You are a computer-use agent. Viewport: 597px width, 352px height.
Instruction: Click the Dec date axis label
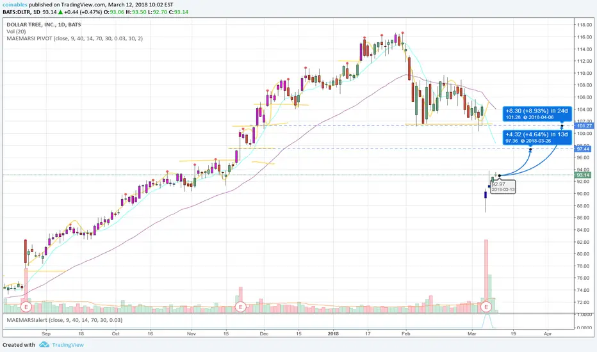(x=264, y=333)
